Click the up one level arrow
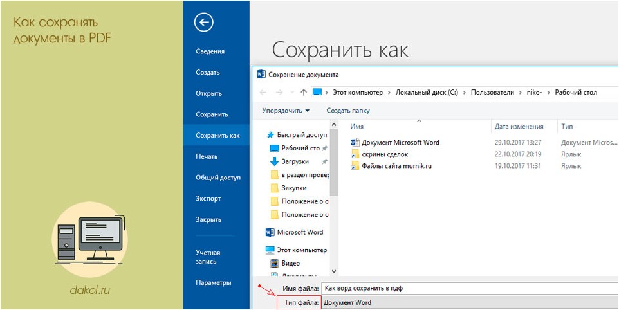Image resolution: width=619 pixels, height=310 pixels. pyautogui.click(x=303, y=92)
